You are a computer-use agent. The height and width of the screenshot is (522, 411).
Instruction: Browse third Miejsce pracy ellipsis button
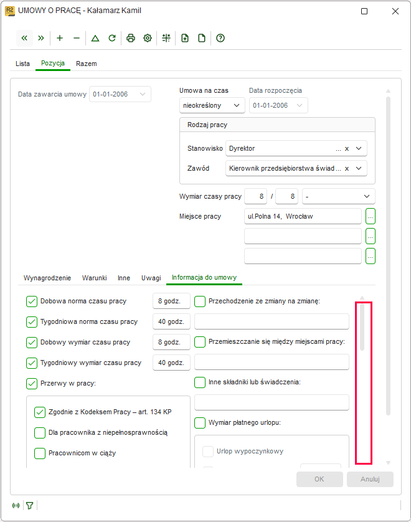371,257
